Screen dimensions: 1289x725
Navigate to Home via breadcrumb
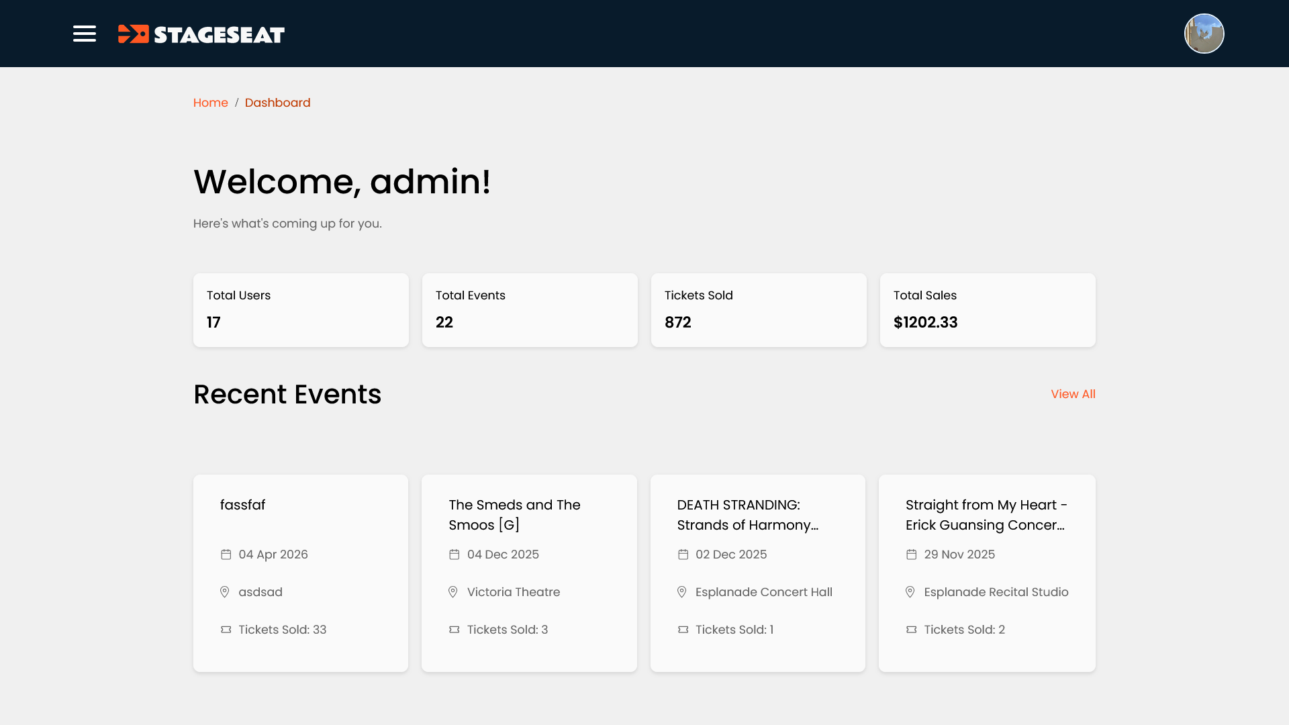(211, 103)
